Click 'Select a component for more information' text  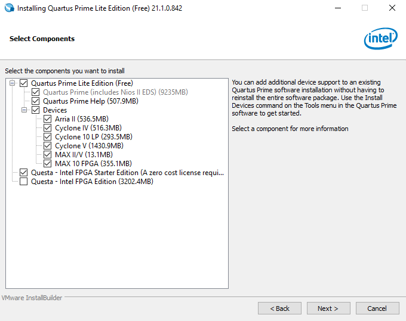tap(290, 129)
